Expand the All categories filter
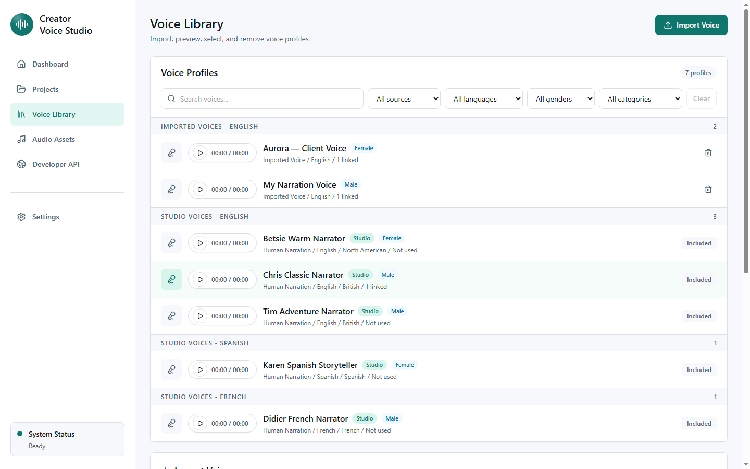This screenshot has height=469, width=750. [x=641, y=98]
